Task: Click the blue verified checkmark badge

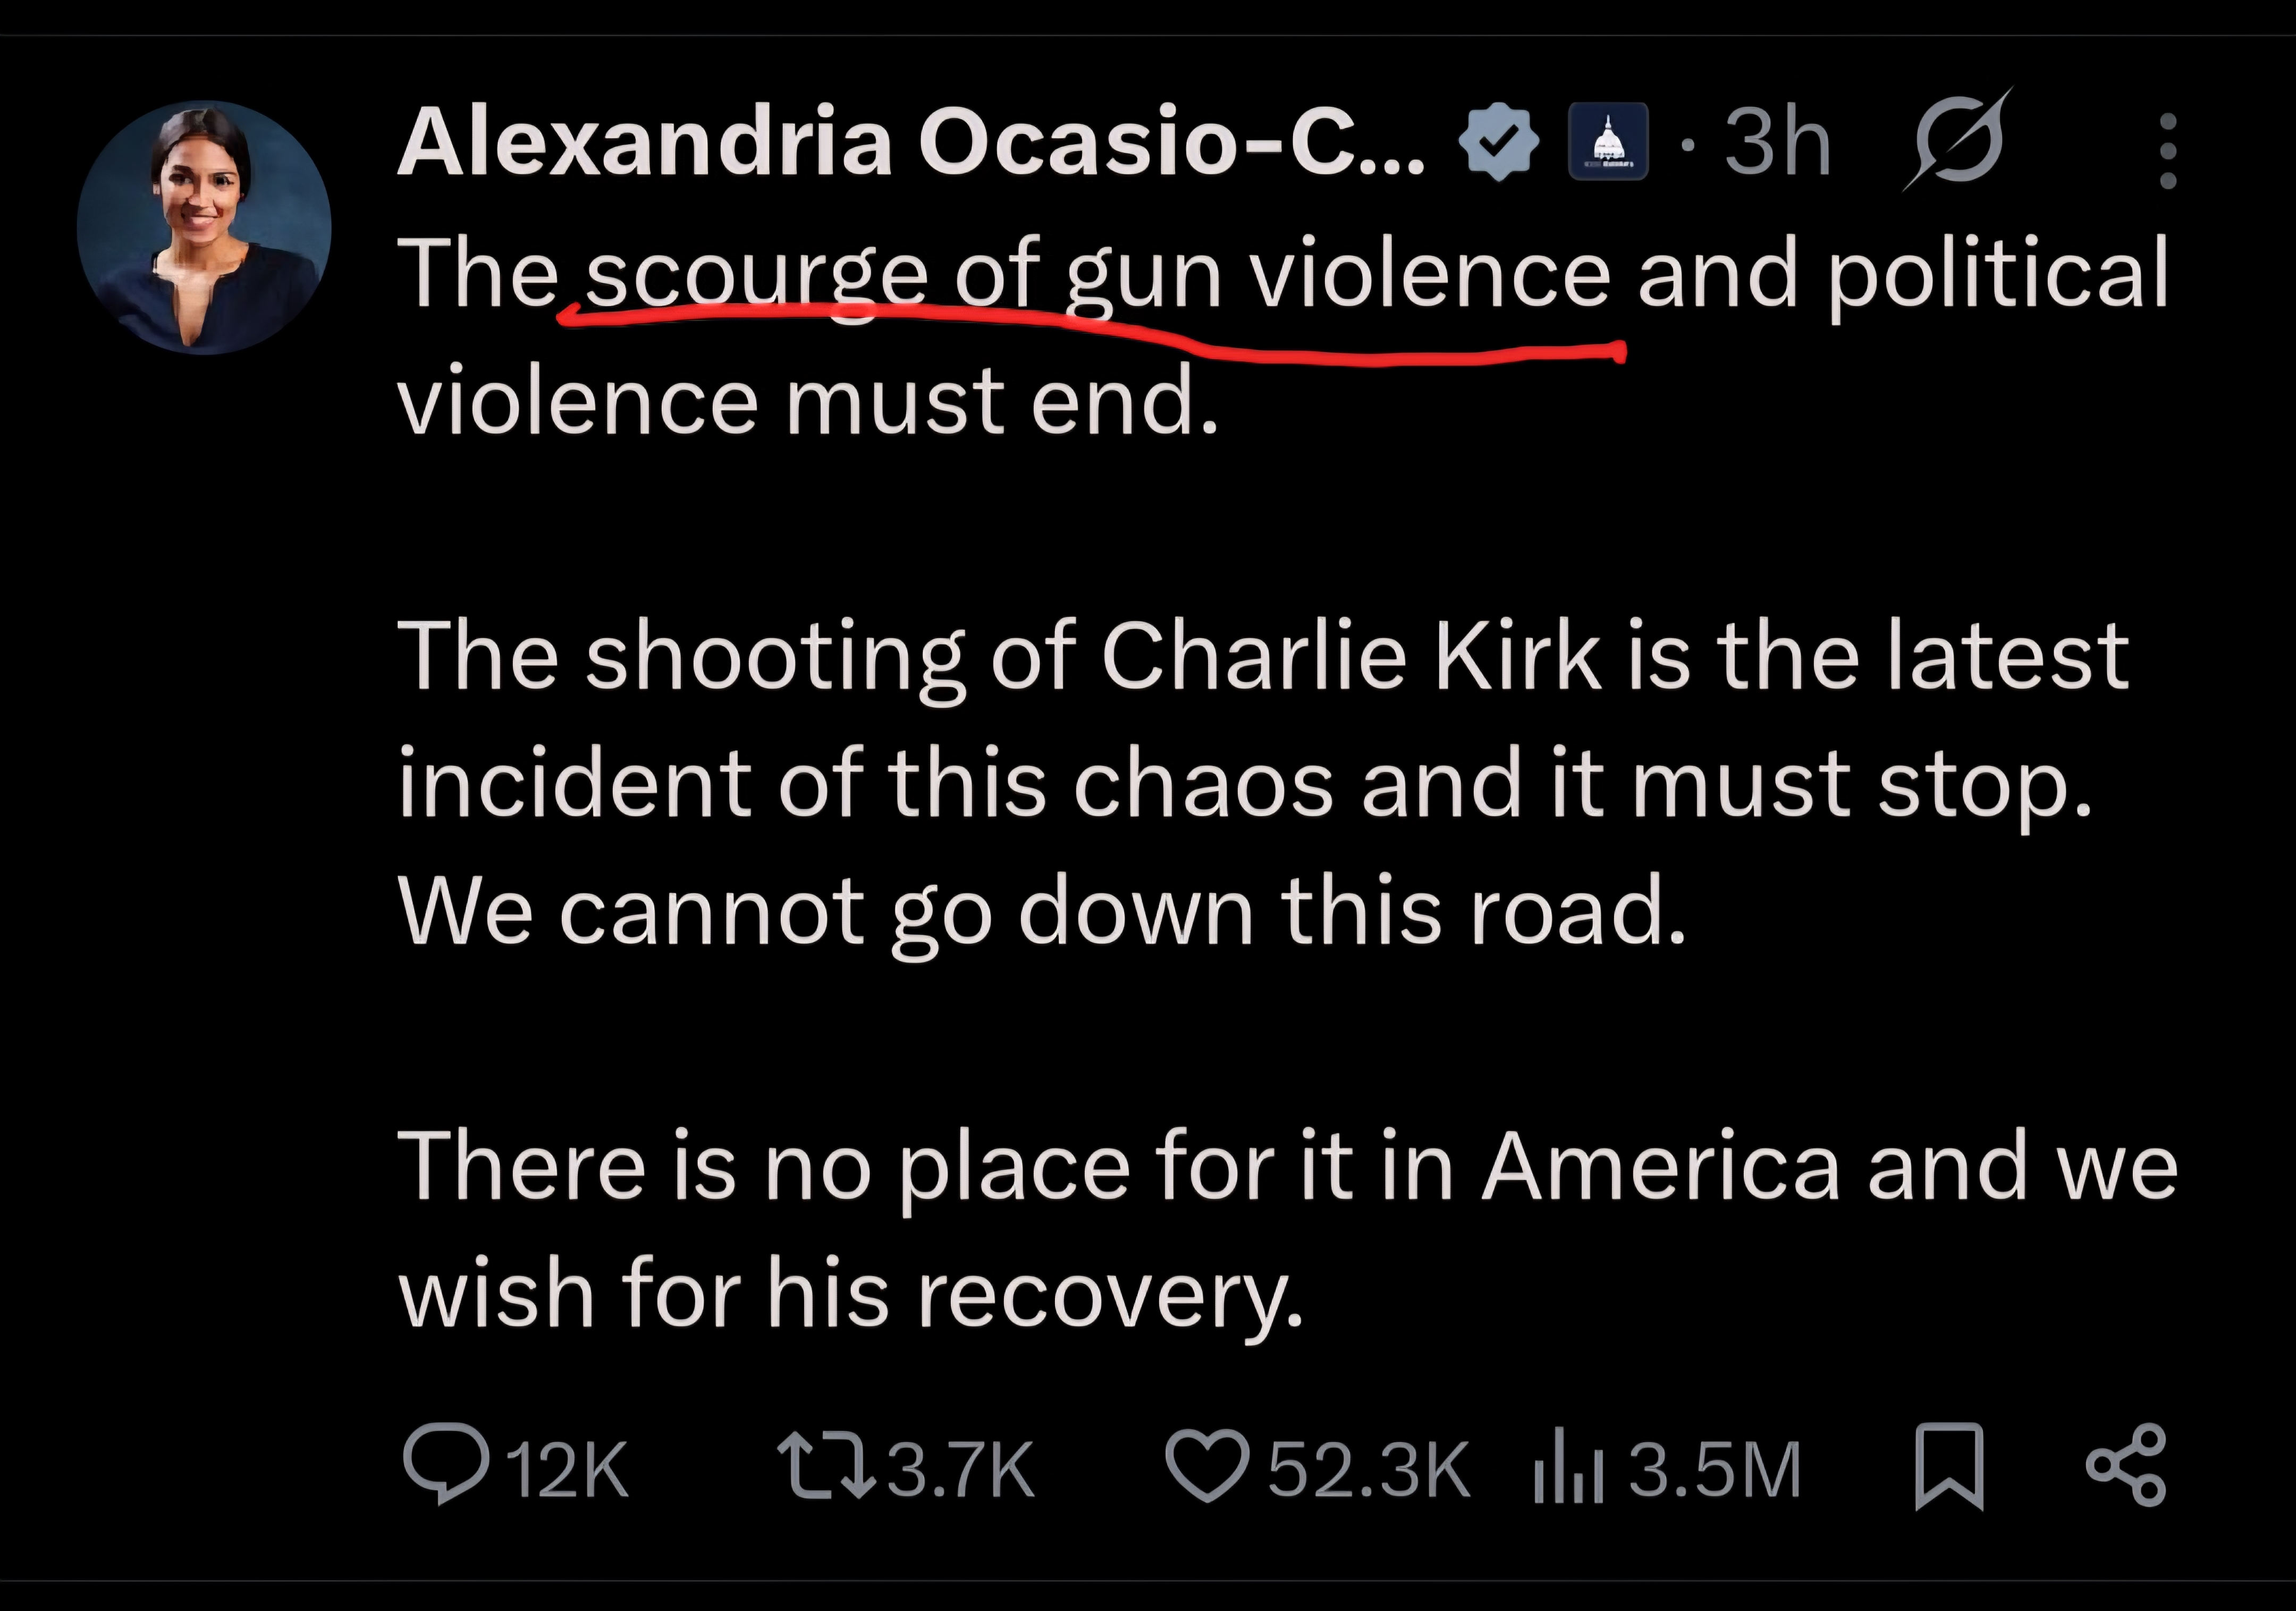Action: click(1498, 143)
